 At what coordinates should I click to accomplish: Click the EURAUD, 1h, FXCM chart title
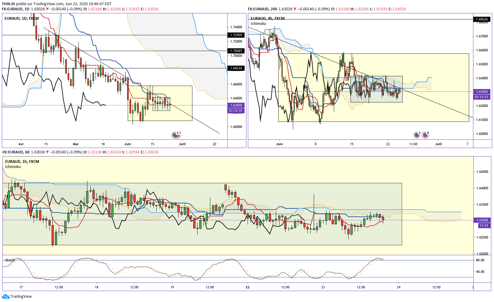pos(22,162)
